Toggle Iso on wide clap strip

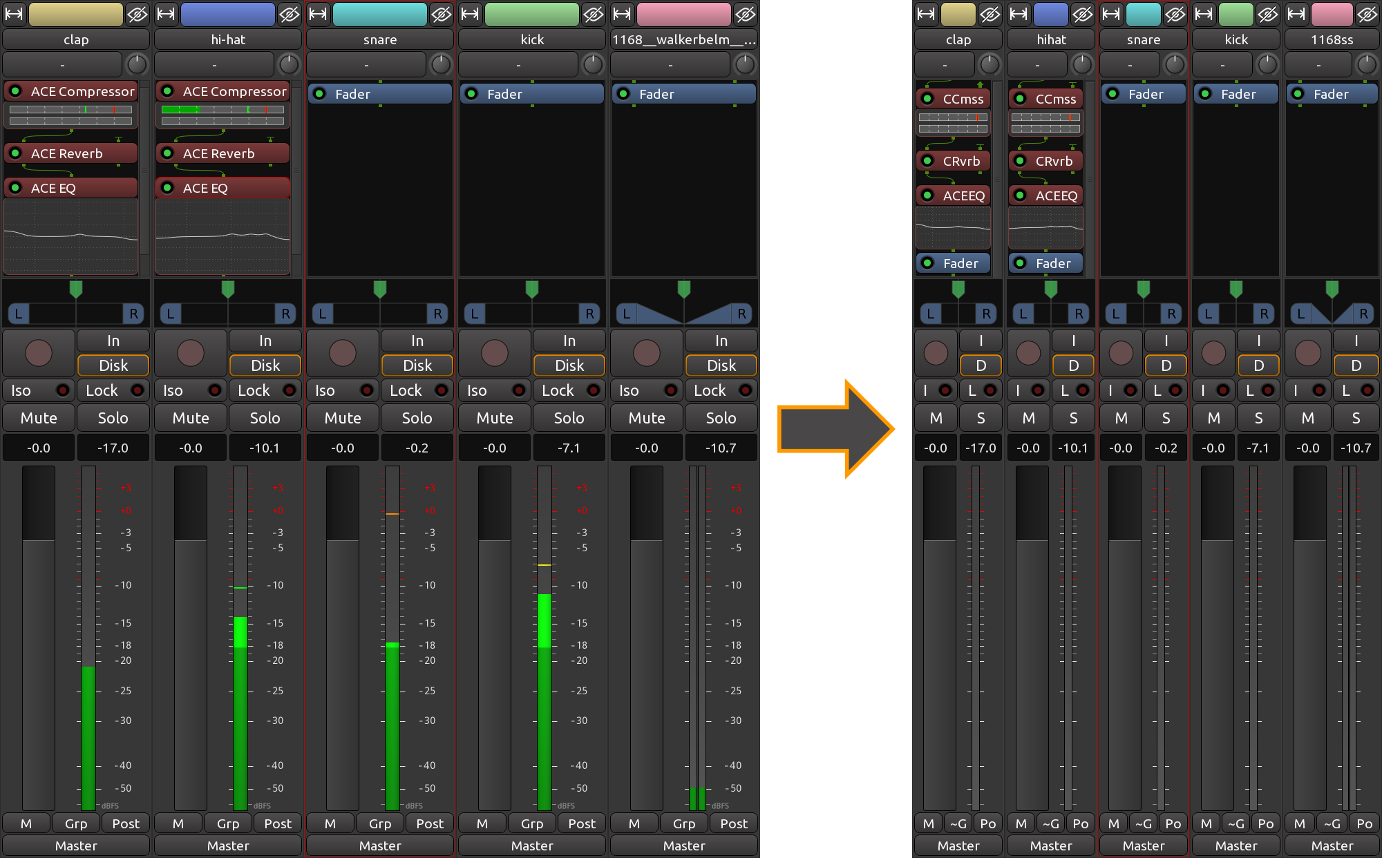pyautogui.click(x=39, y=390)
